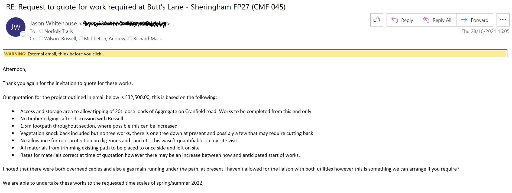Click the yellow external email warning banner
Screen dimensions: 512x193
coord(255,54)
